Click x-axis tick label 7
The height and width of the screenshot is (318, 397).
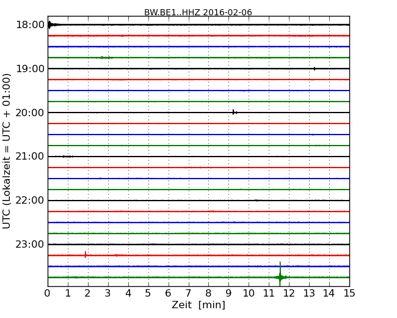[x=188, y=294]
